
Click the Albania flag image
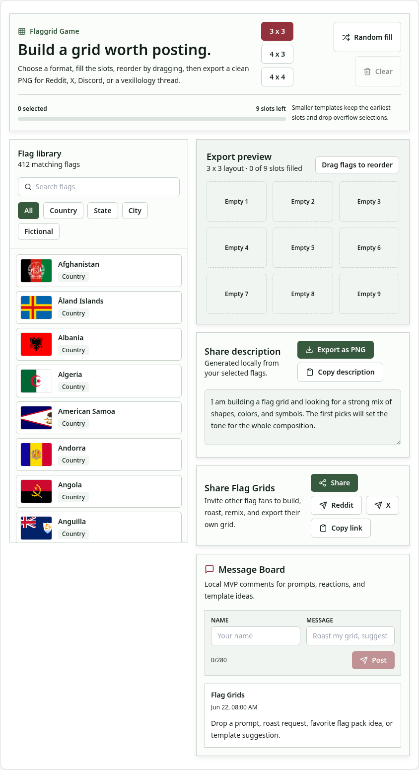click(x=36, y=344)
